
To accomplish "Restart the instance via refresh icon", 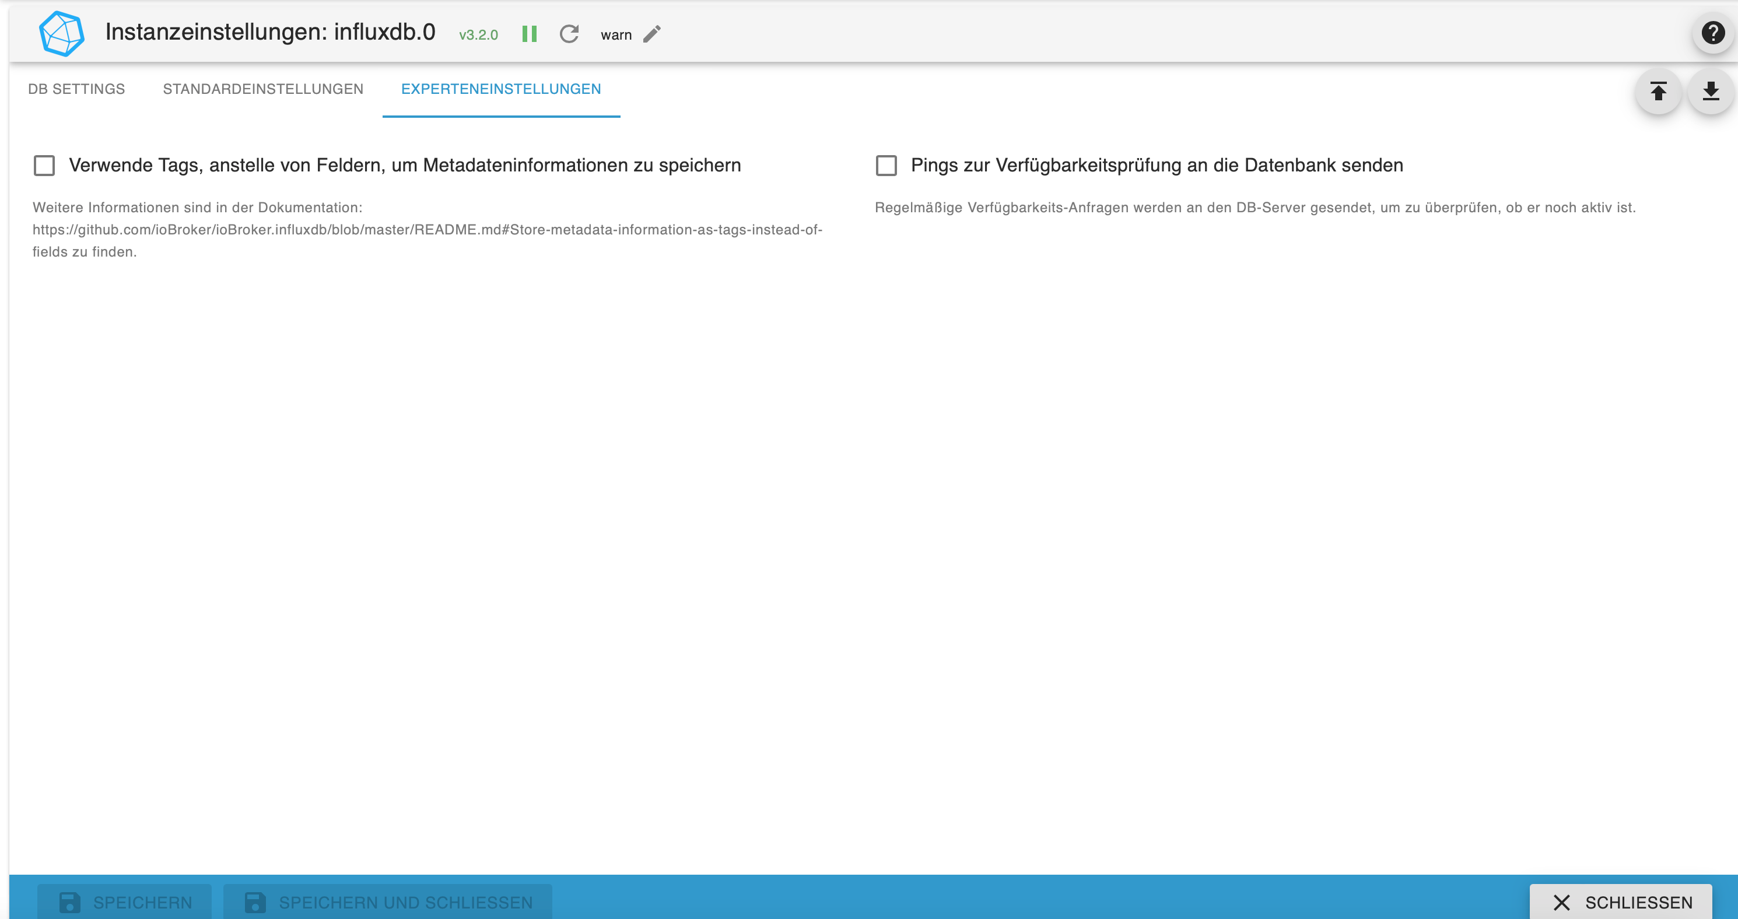I will [569, 34].
